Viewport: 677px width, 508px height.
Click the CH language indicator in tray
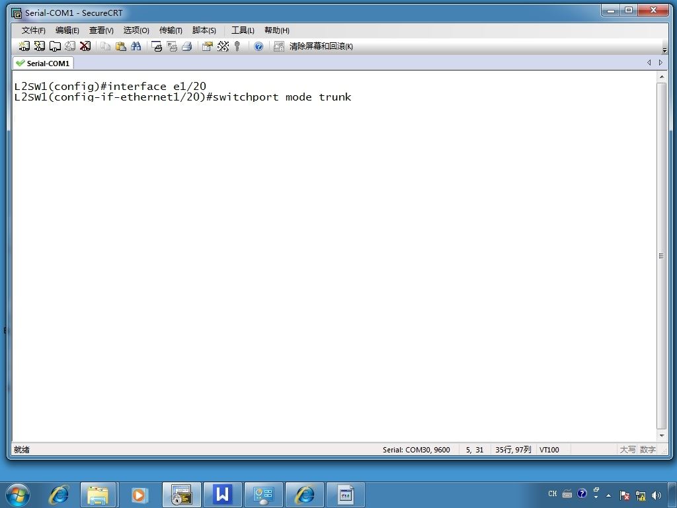click(552, 493)
